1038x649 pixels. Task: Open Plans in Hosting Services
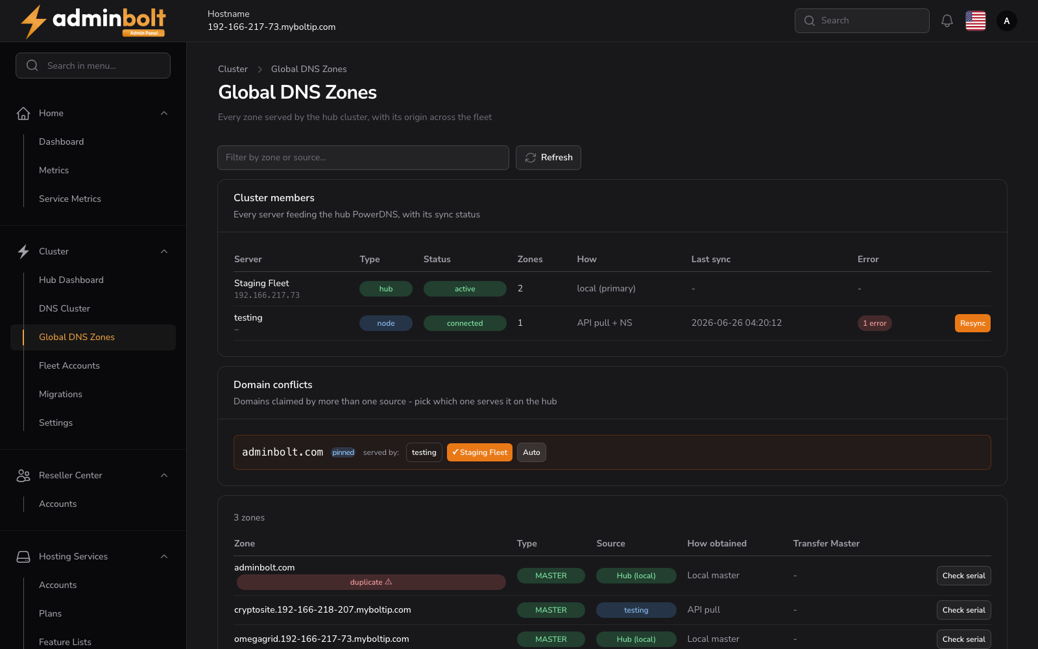click(x=50, y=613)
